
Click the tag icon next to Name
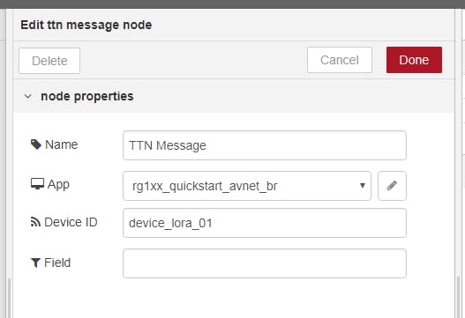click(36, 144)
